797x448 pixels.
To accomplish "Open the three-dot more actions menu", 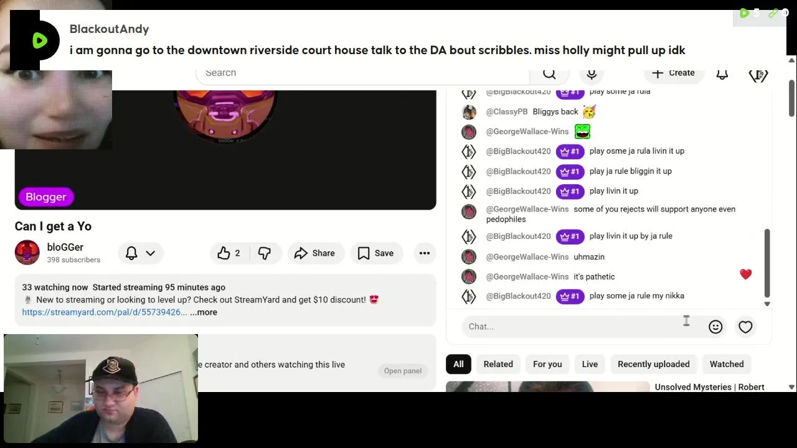I will 425,253.
